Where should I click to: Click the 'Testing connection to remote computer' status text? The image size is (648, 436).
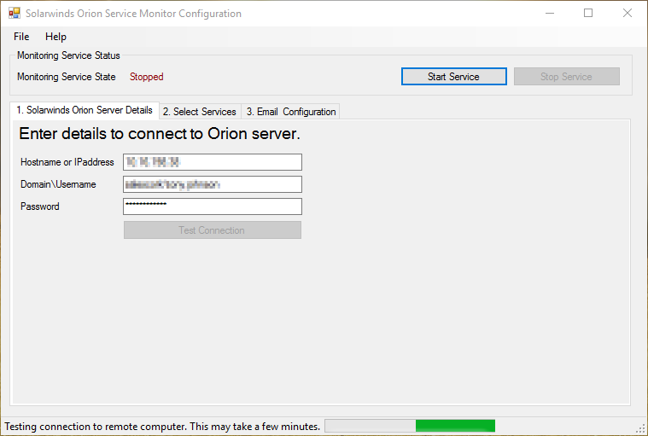162,427
